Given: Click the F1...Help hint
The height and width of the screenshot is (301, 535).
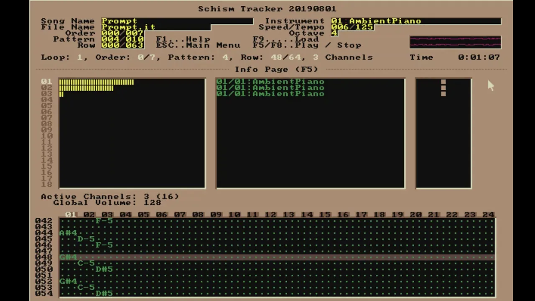Looking at the screenshot, I should point(183,39).
